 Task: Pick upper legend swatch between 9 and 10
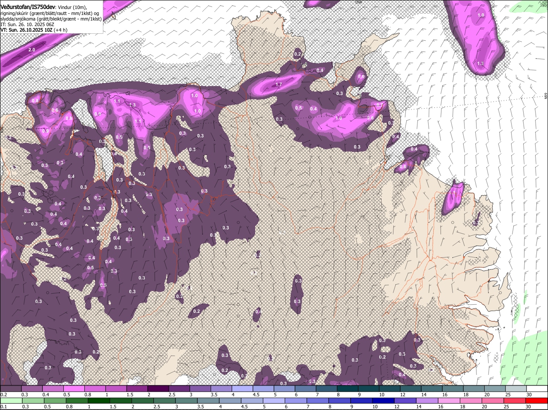pos(369,389)
